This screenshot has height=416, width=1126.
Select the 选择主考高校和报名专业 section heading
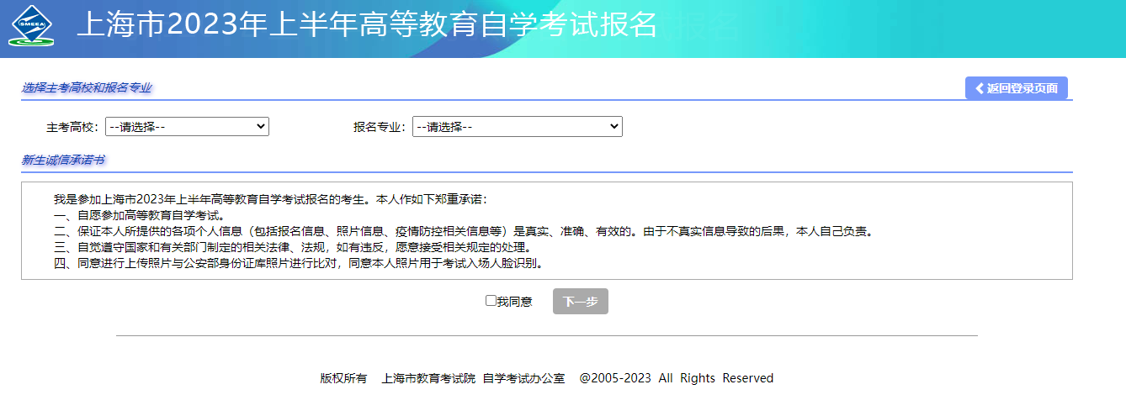(87, 88)
